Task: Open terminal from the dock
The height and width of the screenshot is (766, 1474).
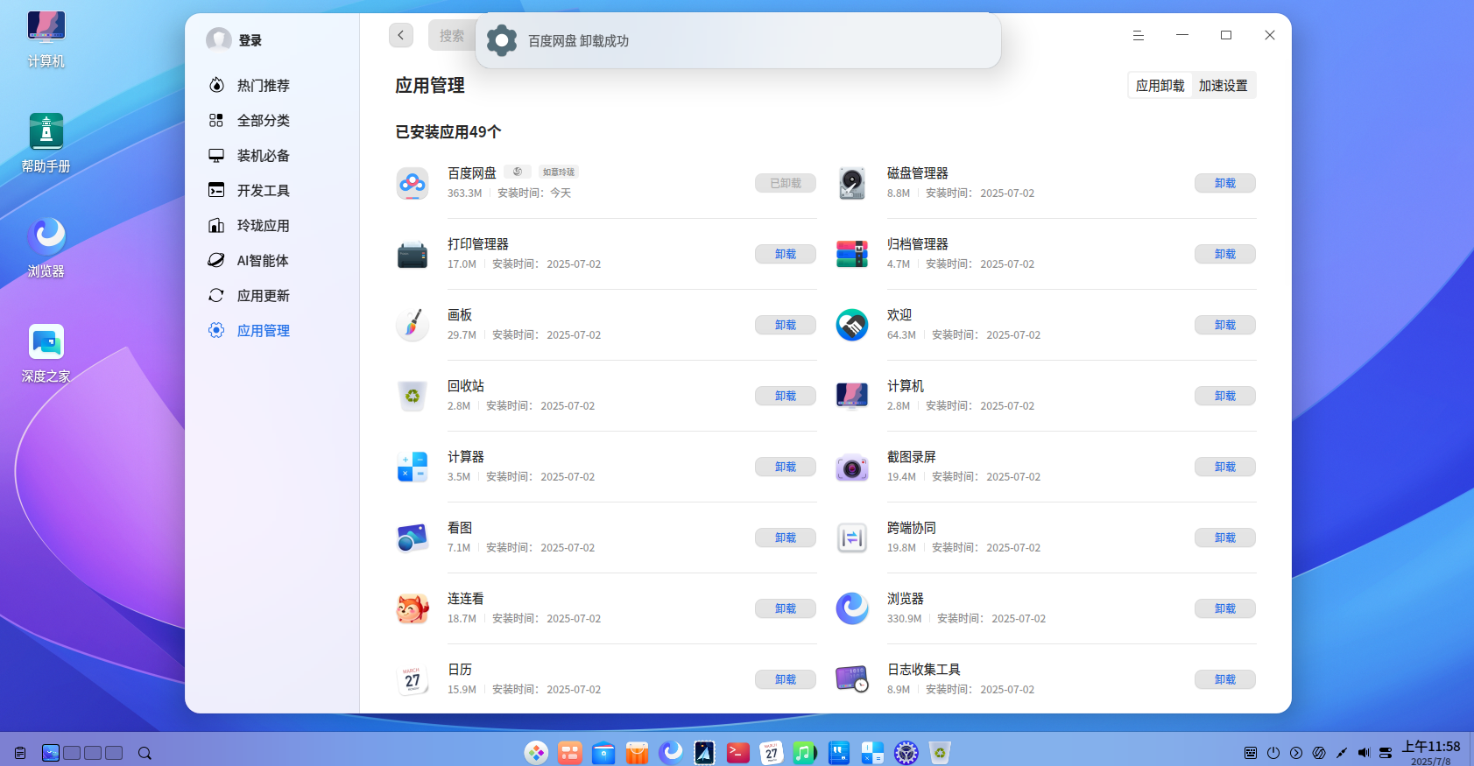Action: [x=738, y=752]
